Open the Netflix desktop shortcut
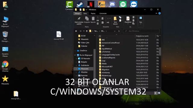The width and height of the screenshot is (193, 108). (x=91, y=4)
